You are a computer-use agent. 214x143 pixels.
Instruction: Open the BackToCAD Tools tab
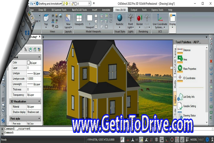tap(79, 10)
